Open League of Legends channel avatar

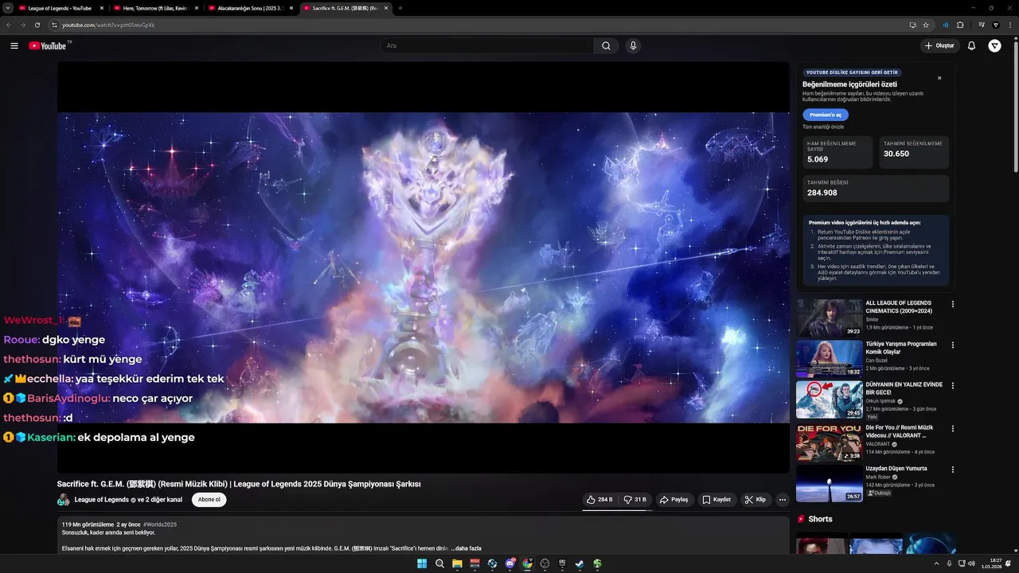click(x=64, y=500)
